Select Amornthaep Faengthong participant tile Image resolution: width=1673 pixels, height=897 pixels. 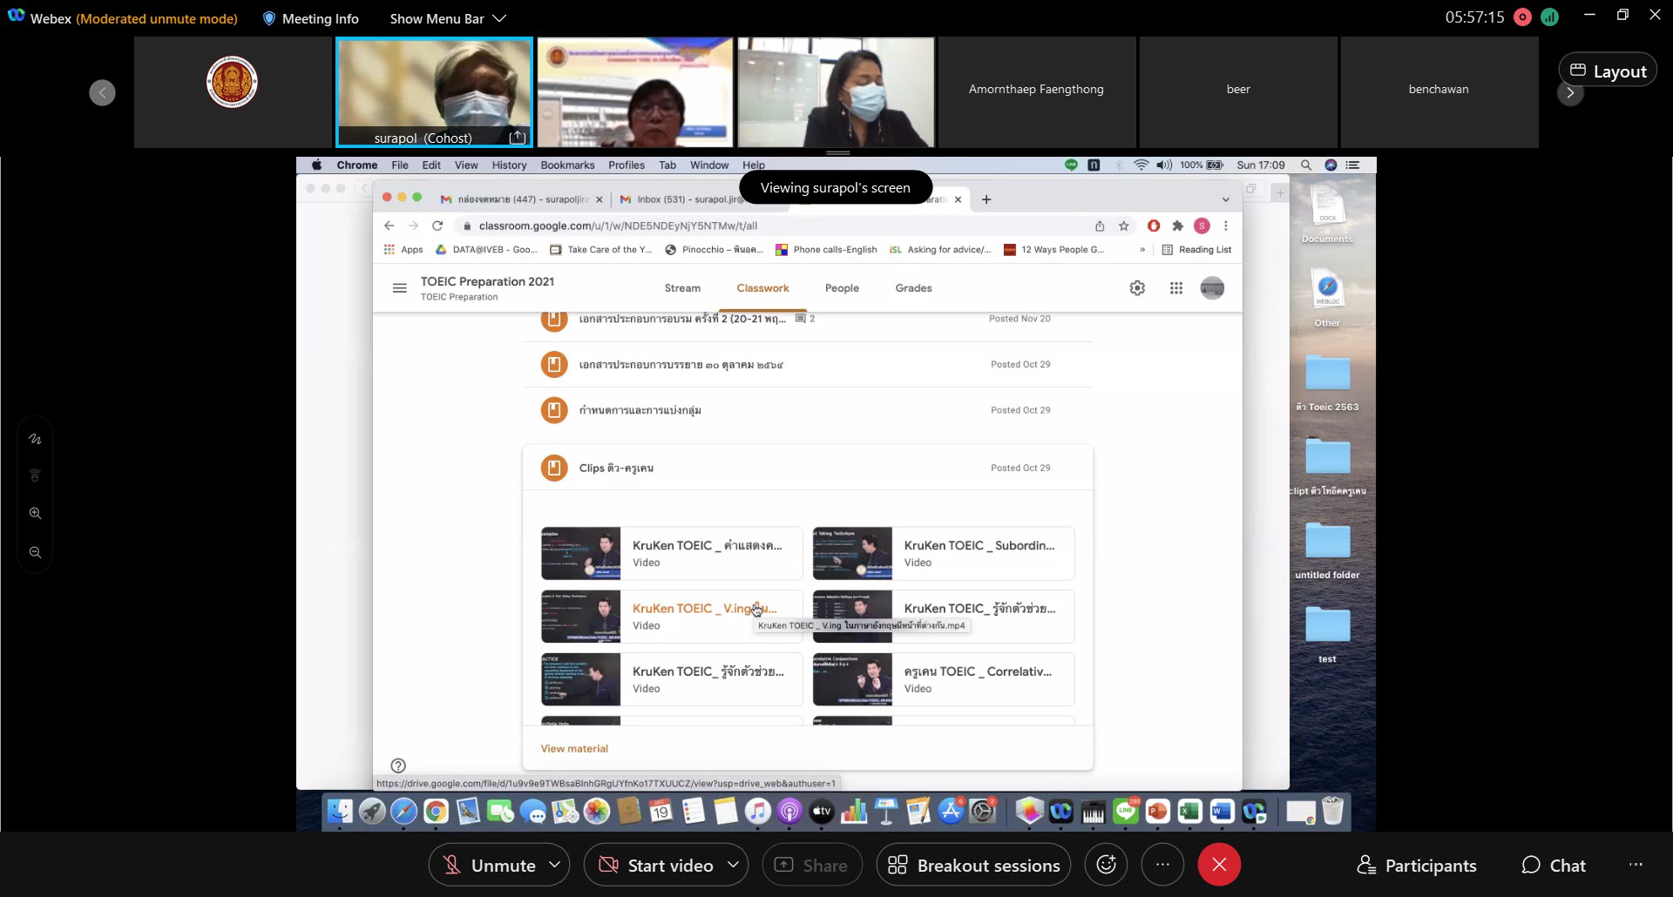(1036, 92)
